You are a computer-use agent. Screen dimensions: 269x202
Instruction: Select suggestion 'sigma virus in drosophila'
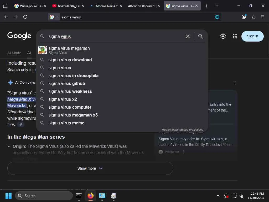click(x=122, y=75)
